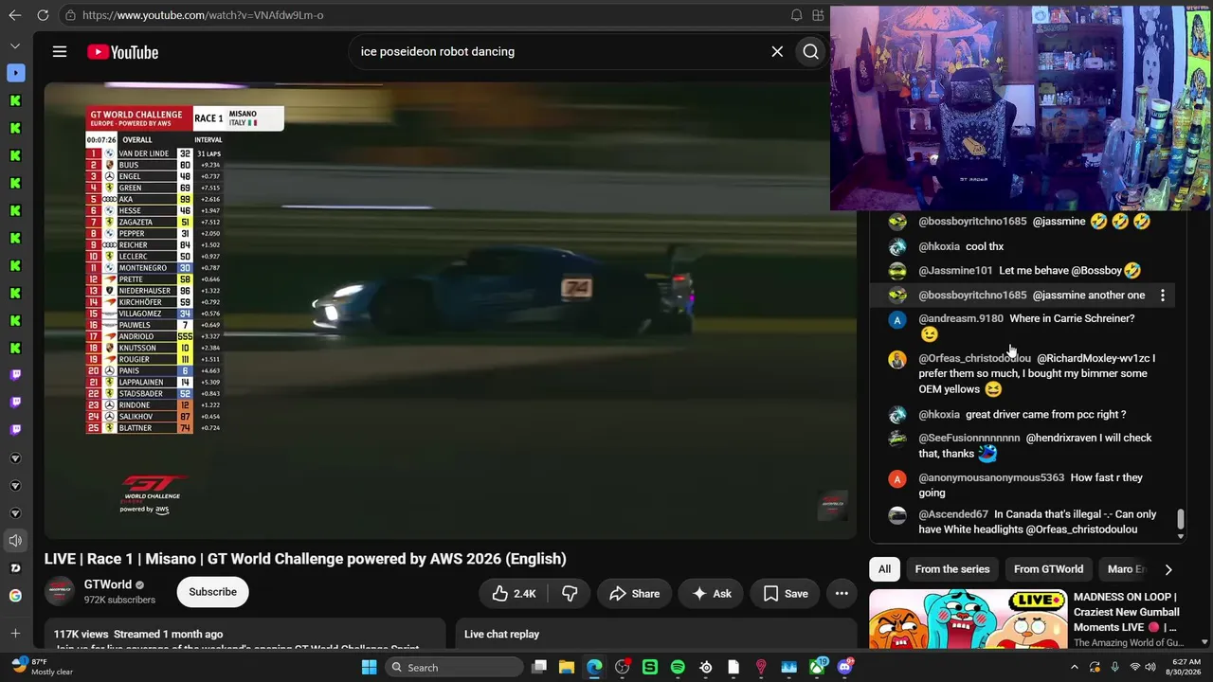Subscribe to the GTWorld channel
The image size is (1213, 682).
(212, 592)
